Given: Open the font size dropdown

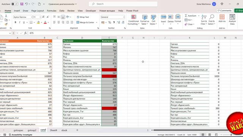Looking at the screenshot, I should [40, 17].
